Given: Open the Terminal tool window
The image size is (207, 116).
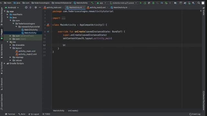Looking at the screenshot, I should (10, 114).
